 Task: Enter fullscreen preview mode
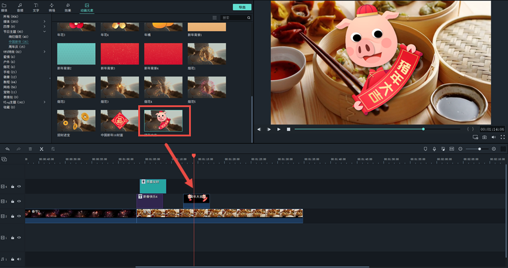pyautogui.click(x=503, y=137)
